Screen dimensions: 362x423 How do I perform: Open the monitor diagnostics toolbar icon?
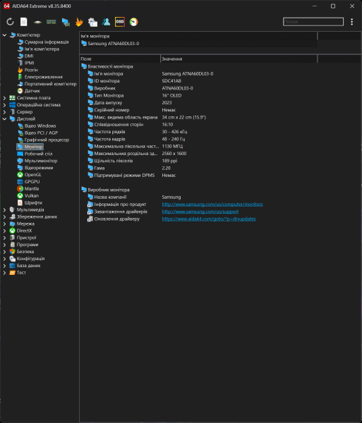click(x=66, y=22)
